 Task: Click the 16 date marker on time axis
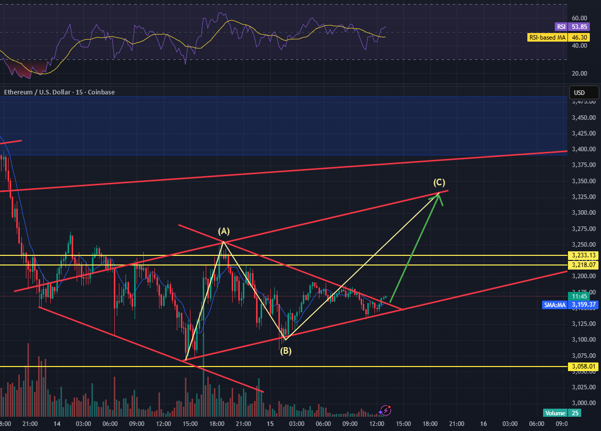(x=483, y=423)
